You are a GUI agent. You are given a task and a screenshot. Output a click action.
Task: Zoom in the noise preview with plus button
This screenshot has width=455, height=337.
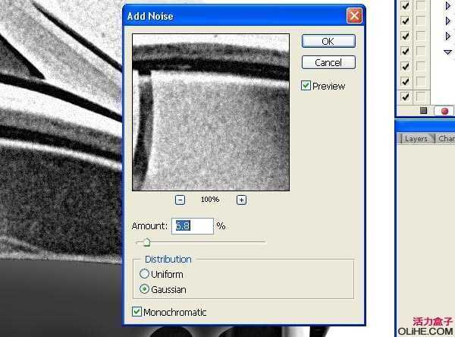pos(241,200)
